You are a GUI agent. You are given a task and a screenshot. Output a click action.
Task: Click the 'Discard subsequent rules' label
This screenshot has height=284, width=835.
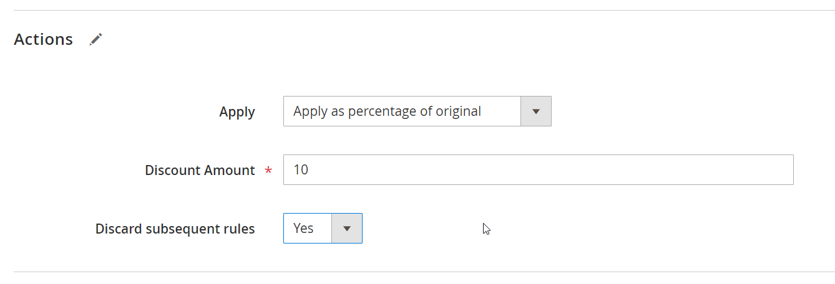point(175,229)
